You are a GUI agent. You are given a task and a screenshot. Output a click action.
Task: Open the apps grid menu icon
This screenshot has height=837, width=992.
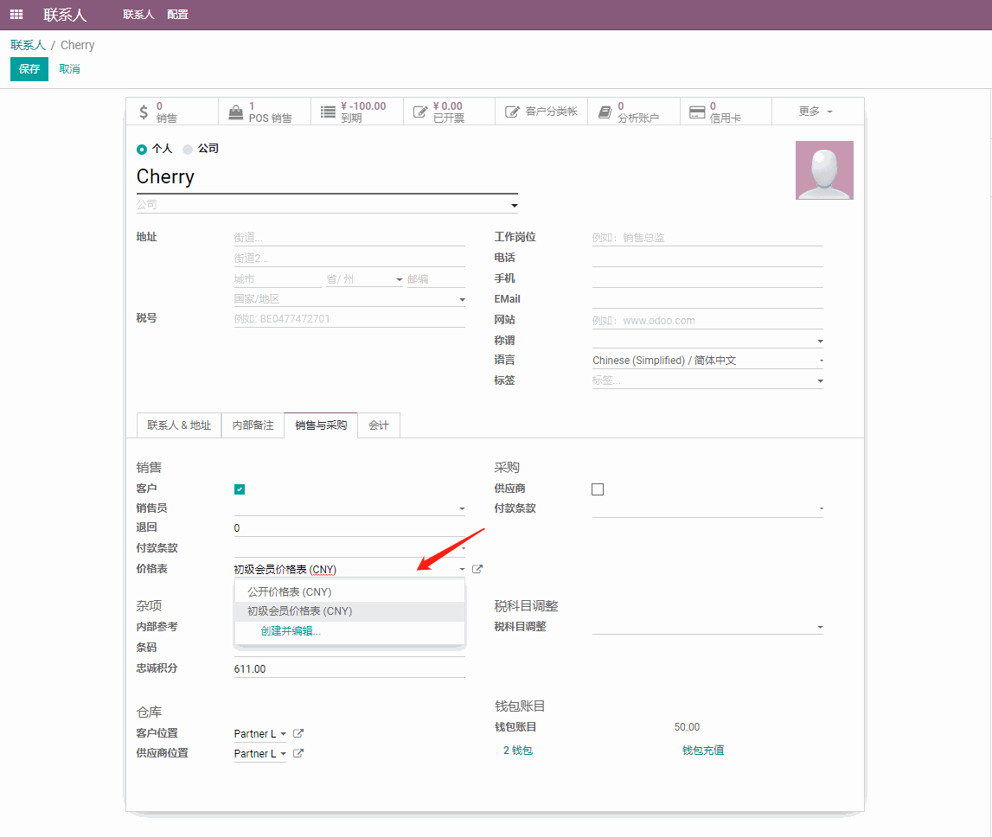16,15
